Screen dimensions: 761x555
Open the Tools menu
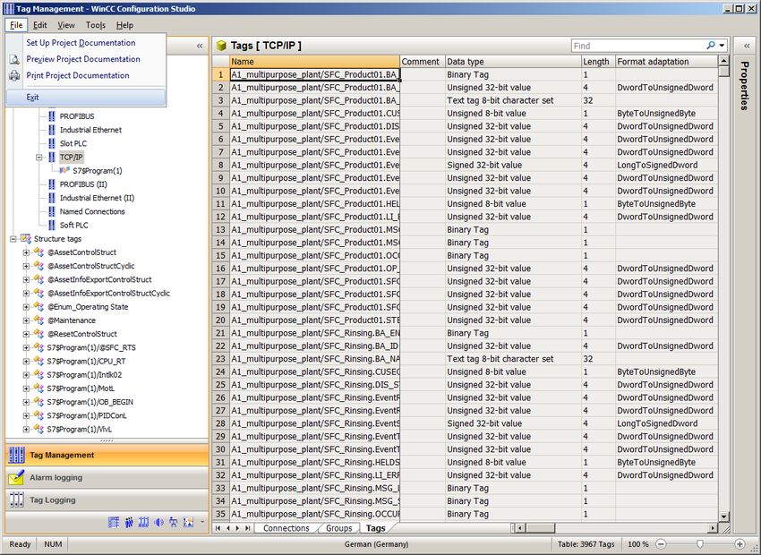click(96, 25)
